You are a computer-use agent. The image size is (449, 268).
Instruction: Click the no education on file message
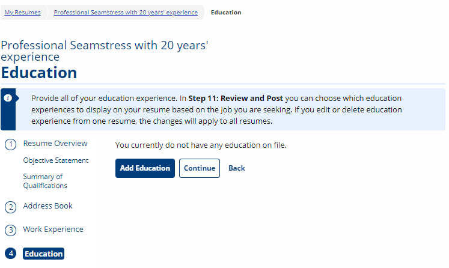201,145
